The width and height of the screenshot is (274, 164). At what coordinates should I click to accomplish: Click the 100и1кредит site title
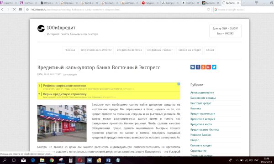pyautogui.click(x=61, y=28)
